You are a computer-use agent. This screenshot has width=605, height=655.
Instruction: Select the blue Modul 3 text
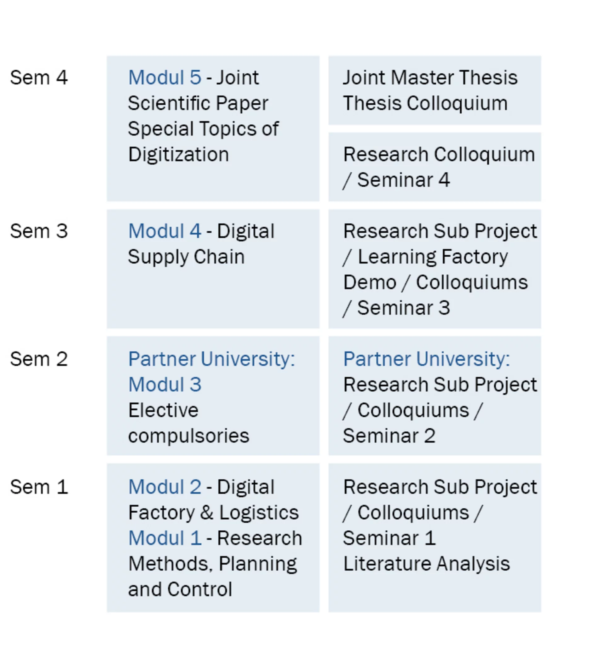164,384
